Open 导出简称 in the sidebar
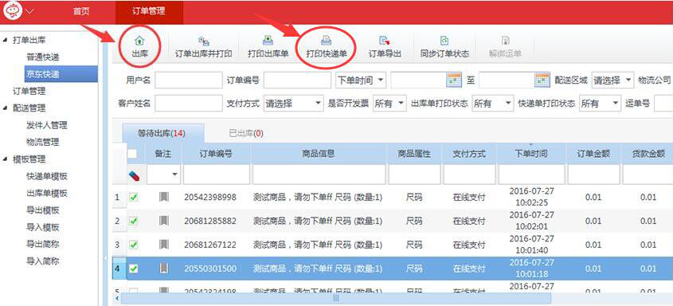The image size is (673, 306). coord(42,244)
